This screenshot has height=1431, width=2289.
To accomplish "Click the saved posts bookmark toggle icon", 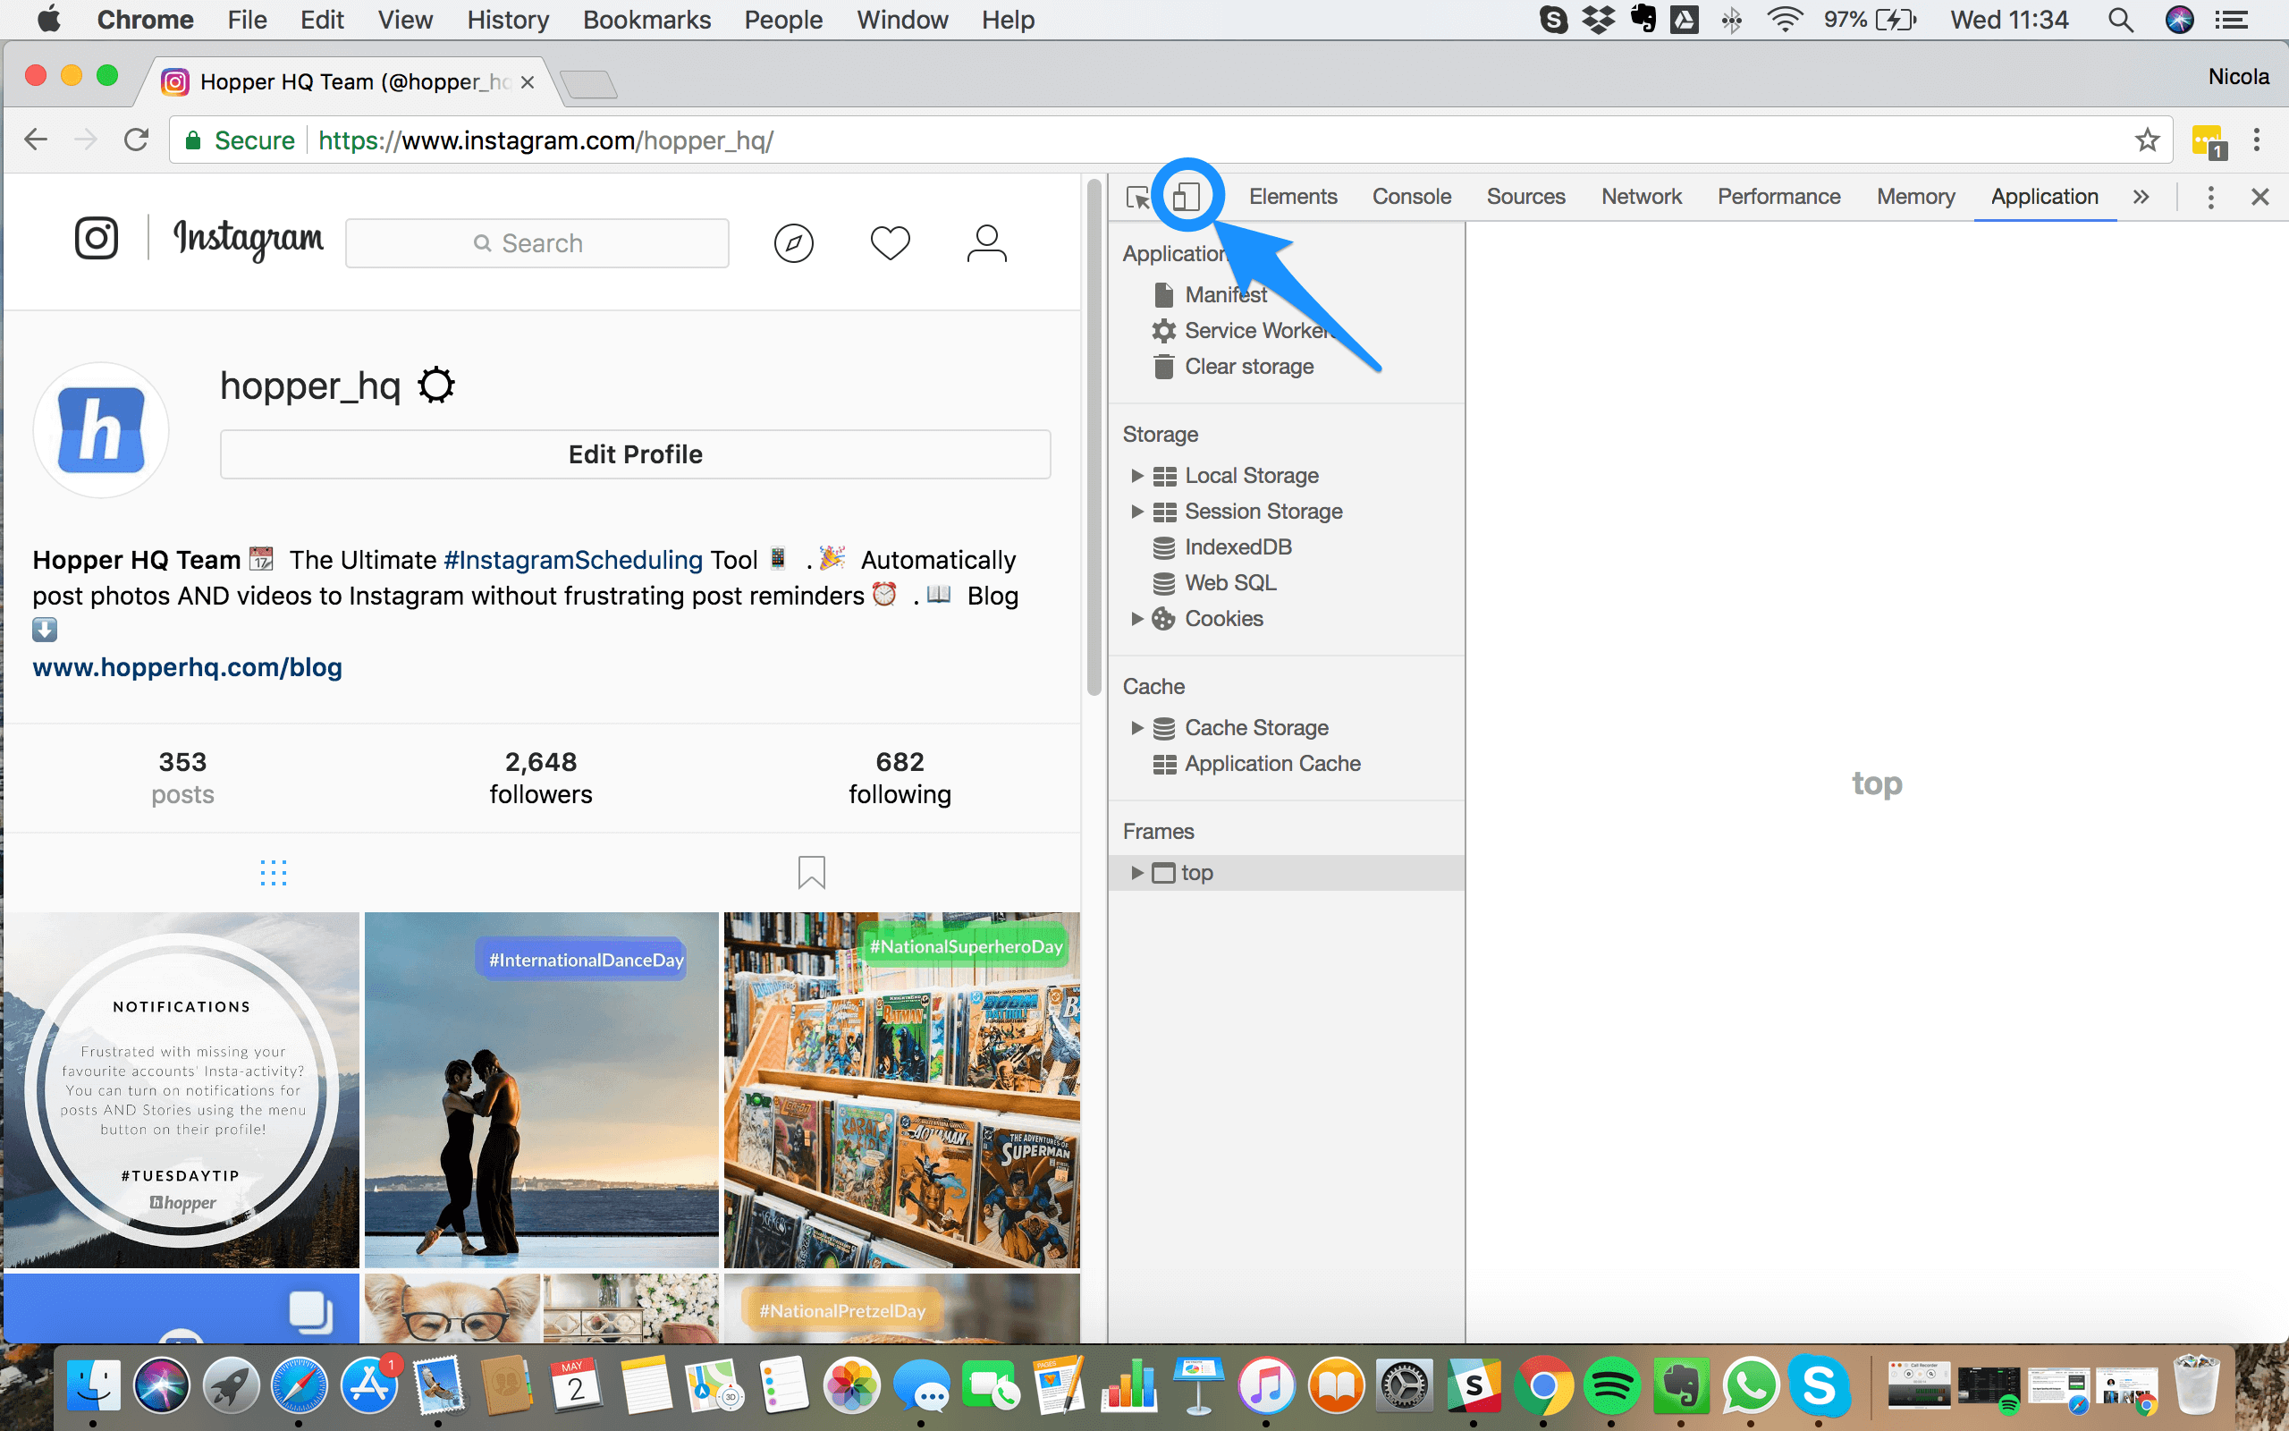I will [x=811, y=872].
